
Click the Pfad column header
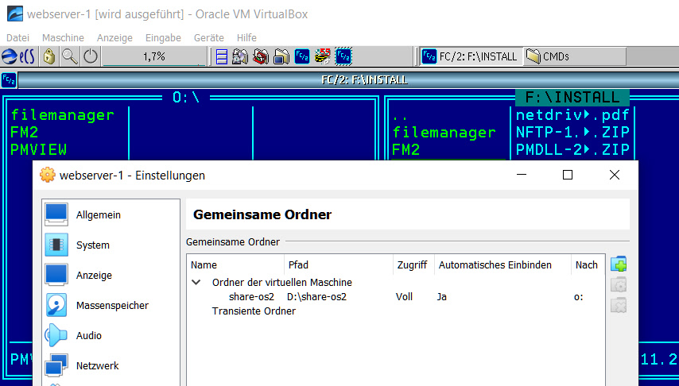339,264
